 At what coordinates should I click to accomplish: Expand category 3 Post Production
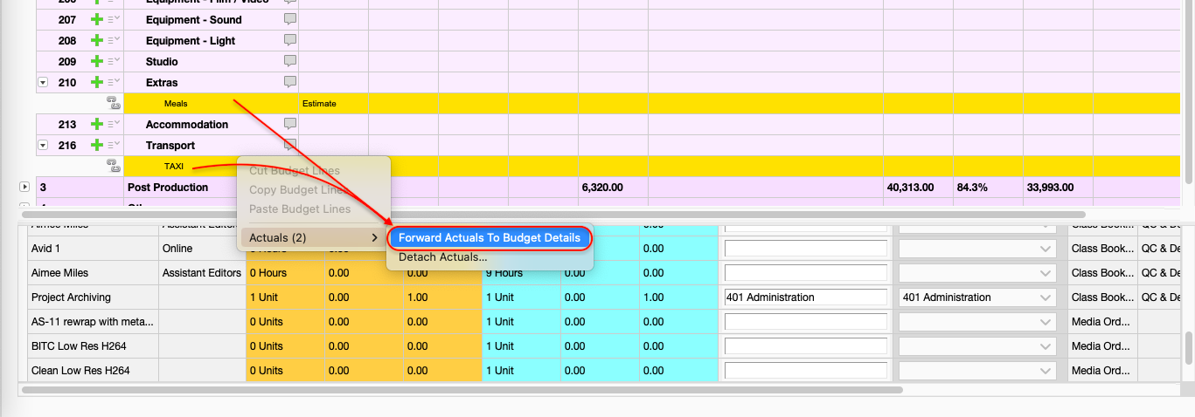coord(24,187)
